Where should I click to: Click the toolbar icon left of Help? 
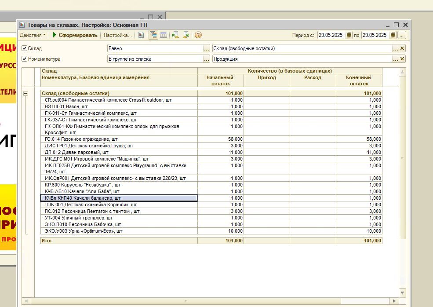(186, 35)
